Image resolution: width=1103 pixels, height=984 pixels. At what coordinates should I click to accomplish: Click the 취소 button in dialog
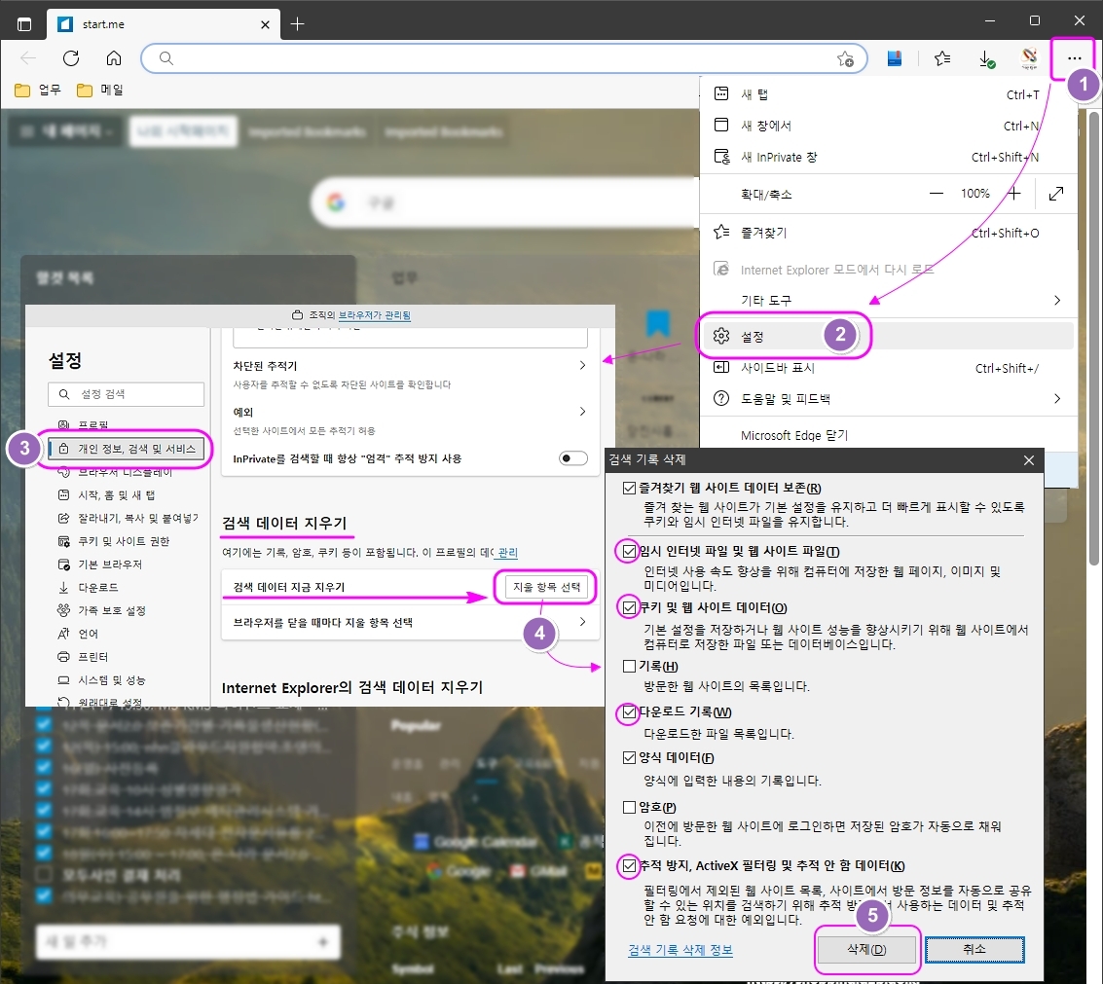(974, 950)
